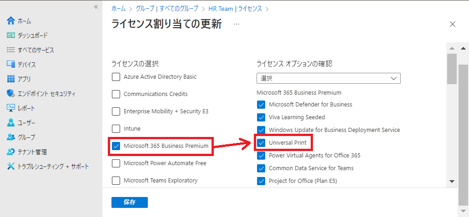Uncheck Power Virtual Agents for Office 365

[261, 156]
